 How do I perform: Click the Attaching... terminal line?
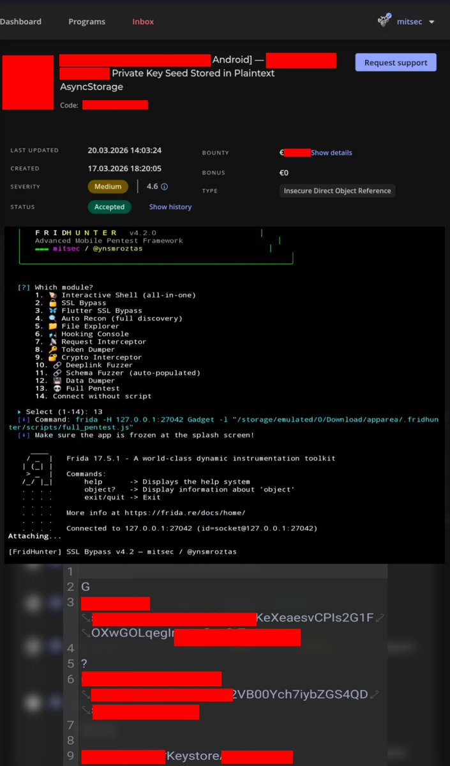35,537
